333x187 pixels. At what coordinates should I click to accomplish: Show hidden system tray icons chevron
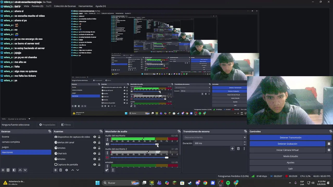290,183
